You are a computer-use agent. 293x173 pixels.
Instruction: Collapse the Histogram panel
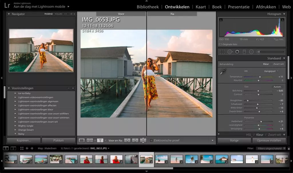pyautogui.click(x=284, y=14)
